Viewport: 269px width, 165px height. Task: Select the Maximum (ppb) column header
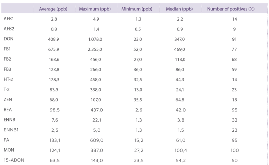[95, 9]
